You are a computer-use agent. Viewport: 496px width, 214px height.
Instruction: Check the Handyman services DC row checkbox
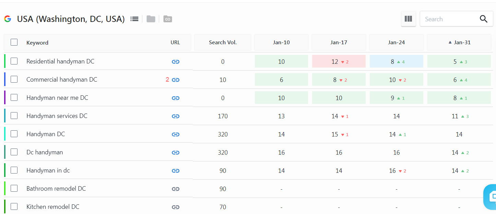tap(14, 116)
